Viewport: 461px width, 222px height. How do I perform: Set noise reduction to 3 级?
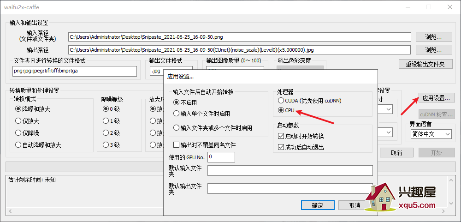(x=111, y=145)
